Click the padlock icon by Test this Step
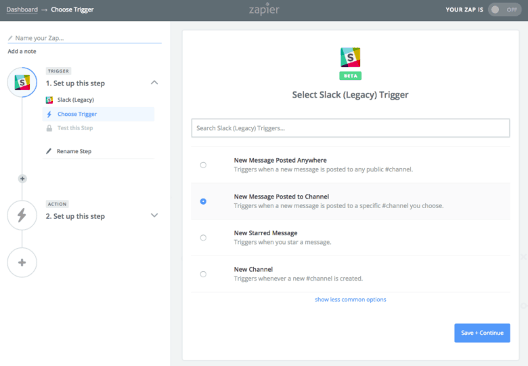528x366 pixels. pos(49,128)
